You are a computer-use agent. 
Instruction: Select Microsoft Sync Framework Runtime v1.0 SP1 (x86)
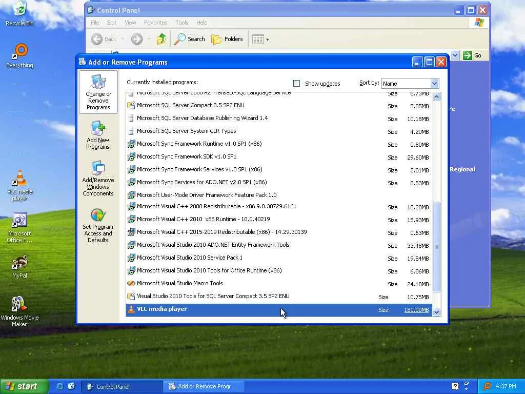tap(279, 144)
